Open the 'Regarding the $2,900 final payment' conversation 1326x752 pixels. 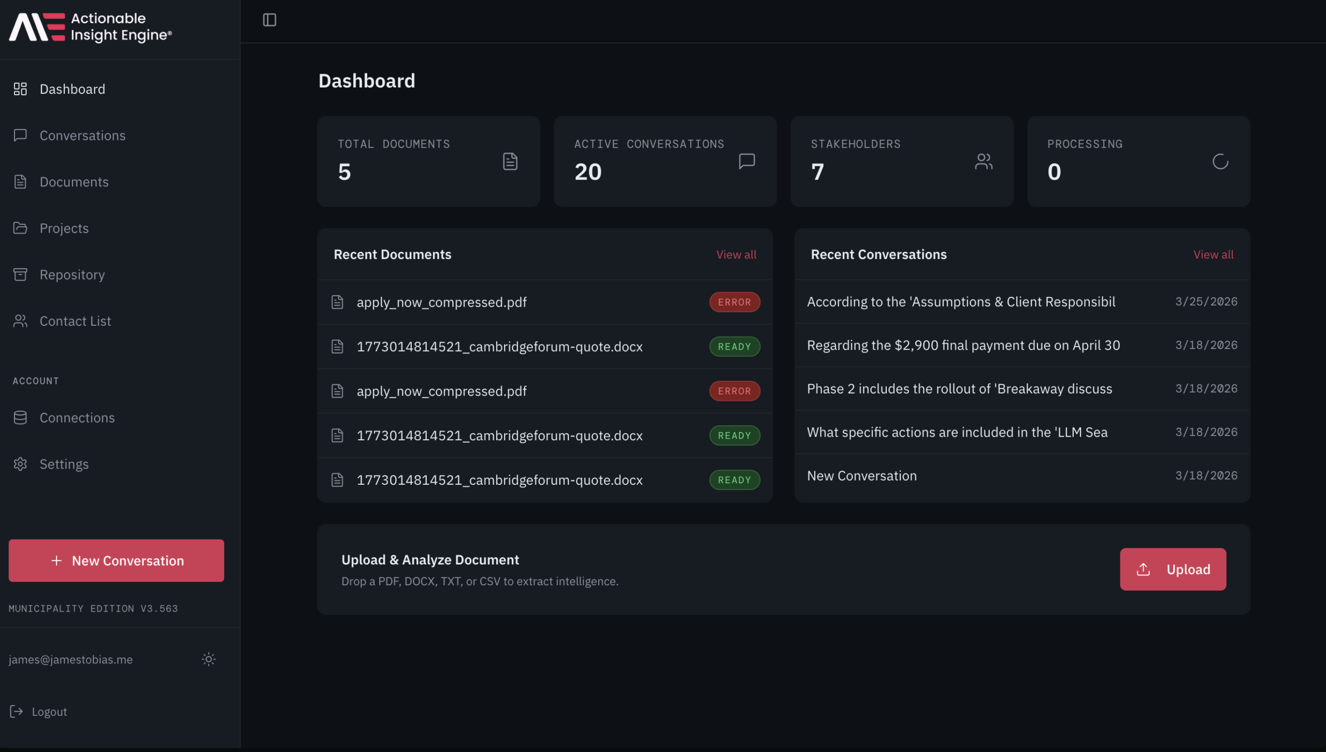pyautogui.click(x=963, y=345)
